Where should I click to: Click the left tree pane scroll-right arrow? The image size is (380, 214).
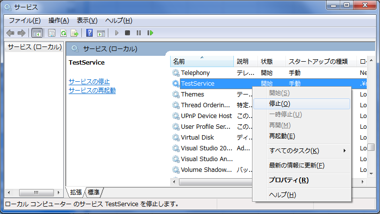pos(59,192)
